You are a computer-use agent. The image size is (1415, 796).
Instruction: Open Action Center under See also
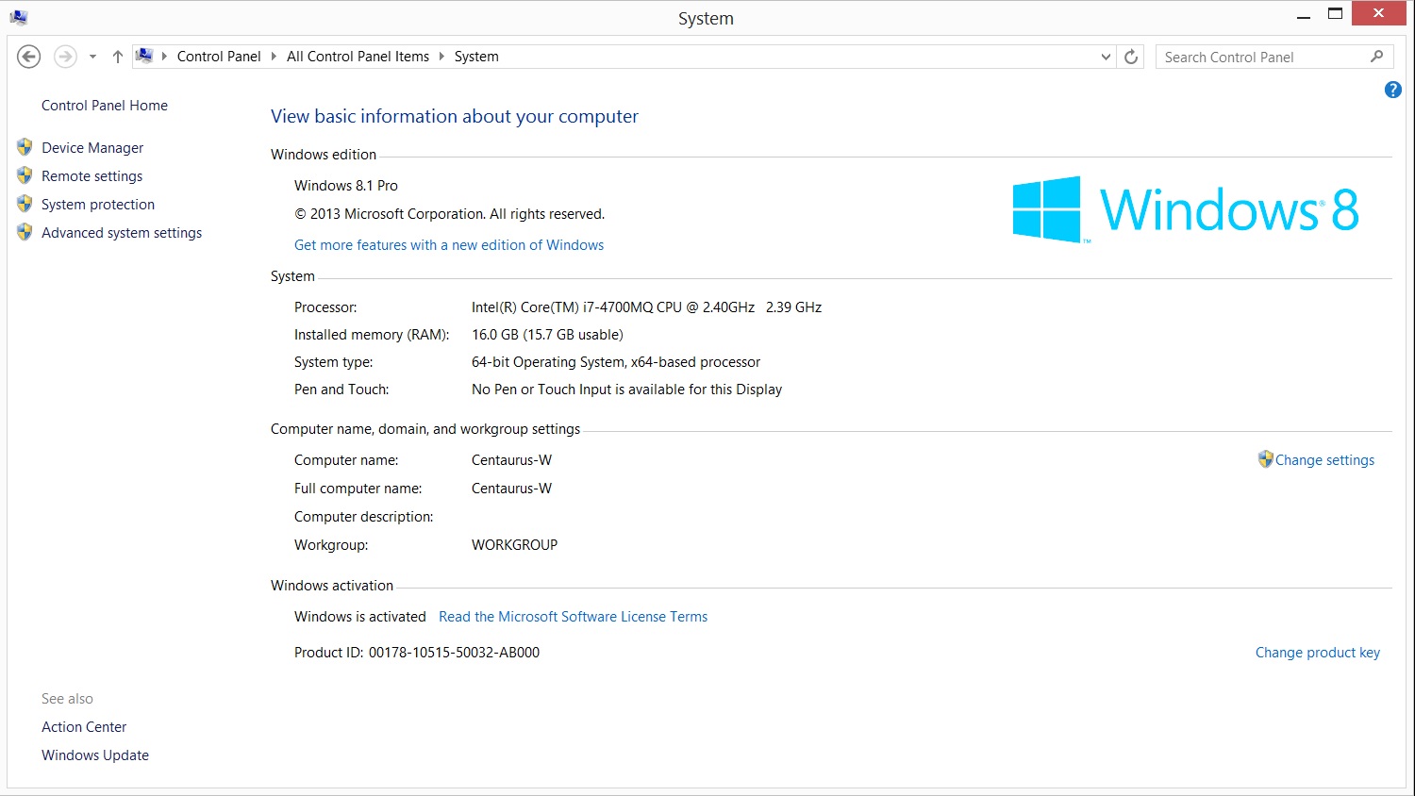pyautogui.click(x=84, y=727)
